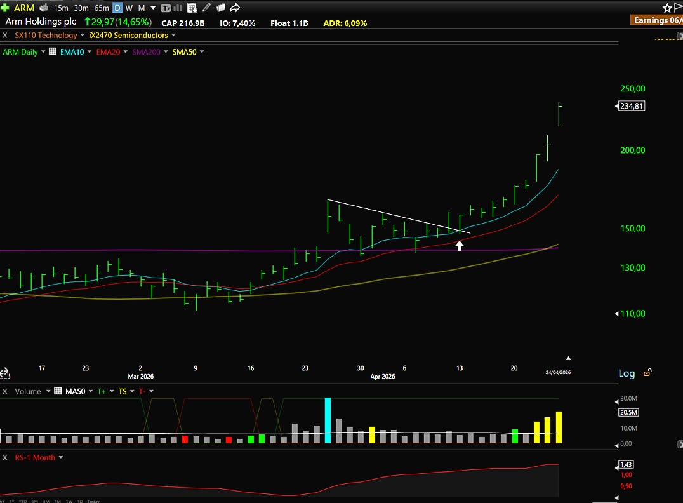Click the 234,81 current price label
This screenshot has width=683, height=503.
click(x=631, y=106)
